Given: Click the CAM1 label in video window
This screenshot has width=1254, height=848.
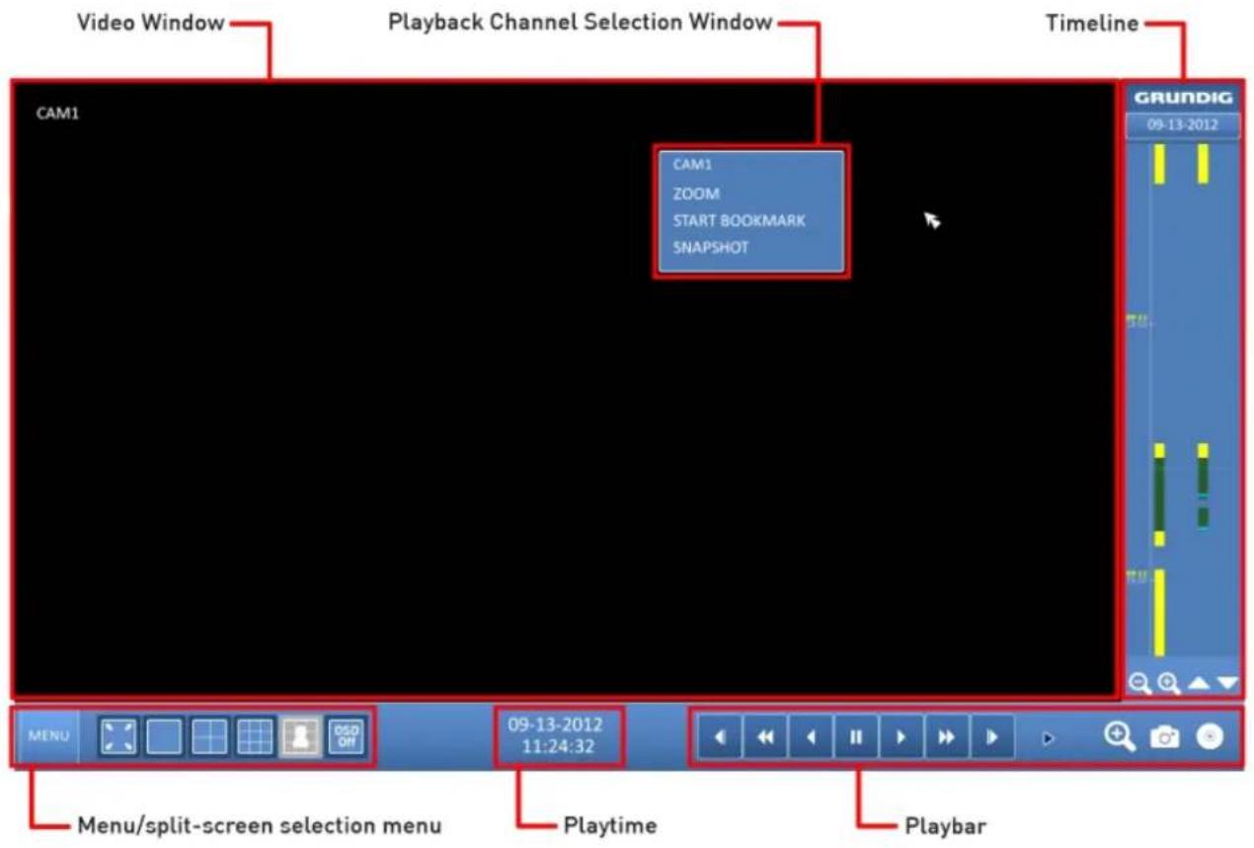Looking at the screenshot, I should [x=57, y=113].
